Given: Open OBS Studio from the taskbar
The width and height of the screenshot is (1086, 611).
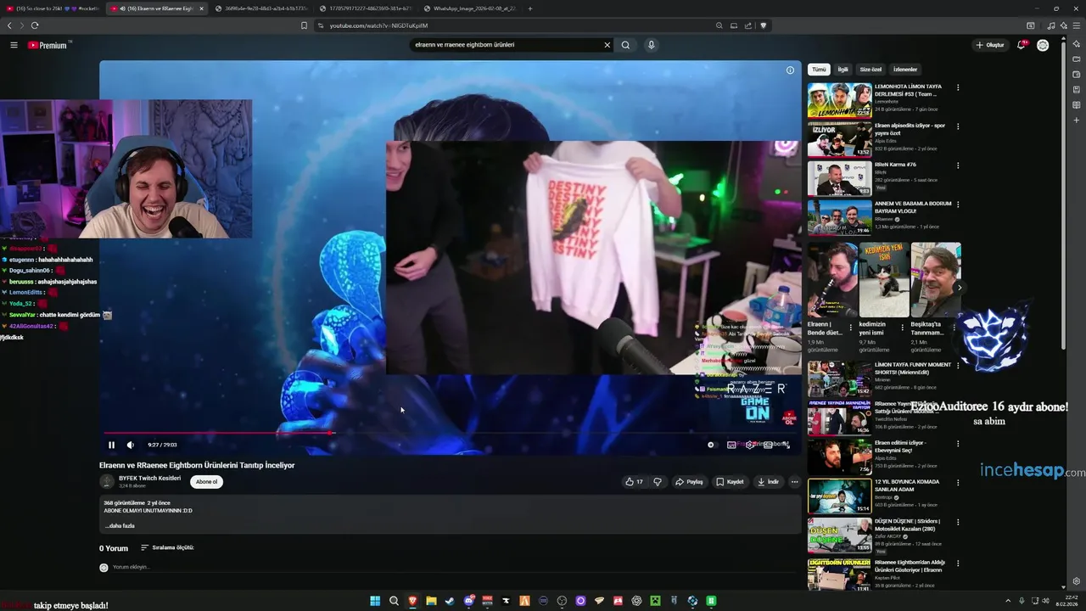Looking at the screenshot, I should (x=562, y=601).
